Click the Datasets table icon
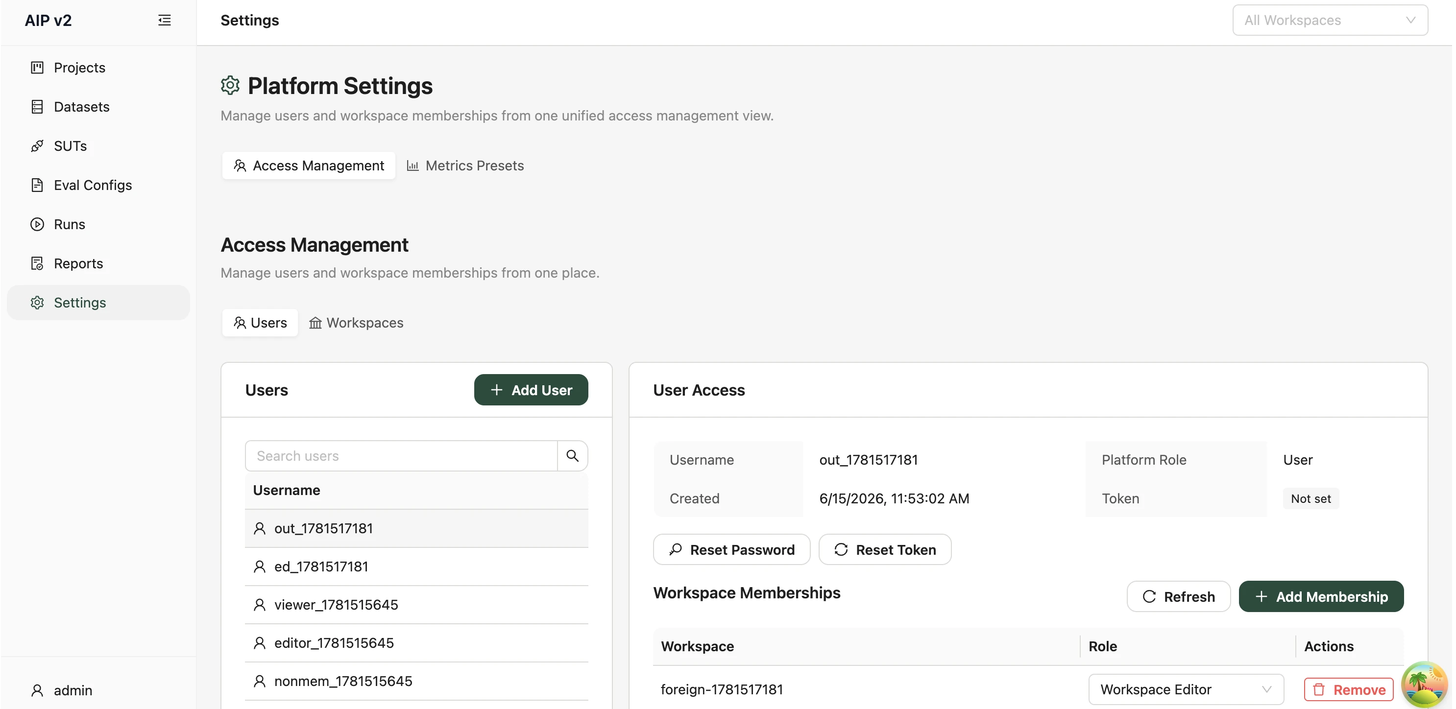1456x709 pixels. tap(37, 107)
